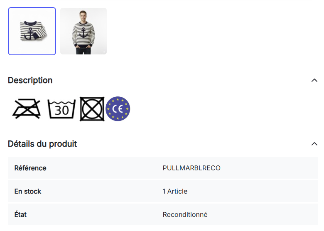This screenshot has height=231, width=324.
Task: Click the Reconditionné condition value
Action: click(185, 215)
